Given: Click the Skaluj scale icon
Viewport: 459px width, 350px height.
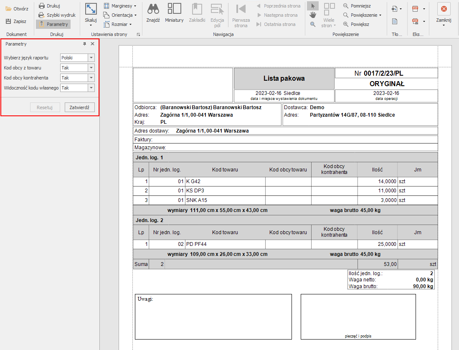Looking at the screenshot, I should point(91,9).
